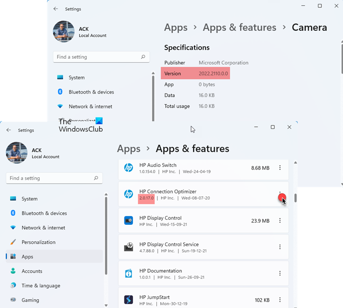Viewport: 343px width, 308px height.
Task: Select System icon in front window sidebar
Action: pos(13,199)
